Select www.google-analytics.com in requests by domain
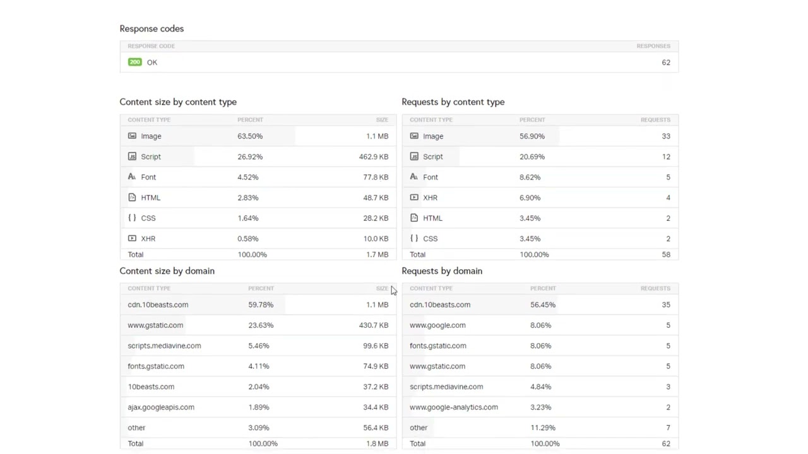Image resolution: width=808 pixels, height=454 pixels. [x=453, y=407]
